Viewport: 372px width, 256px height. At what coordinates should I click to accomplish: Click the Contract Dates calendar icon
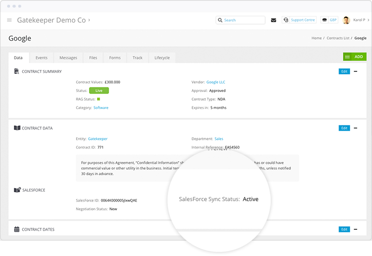tap(16, 229)
